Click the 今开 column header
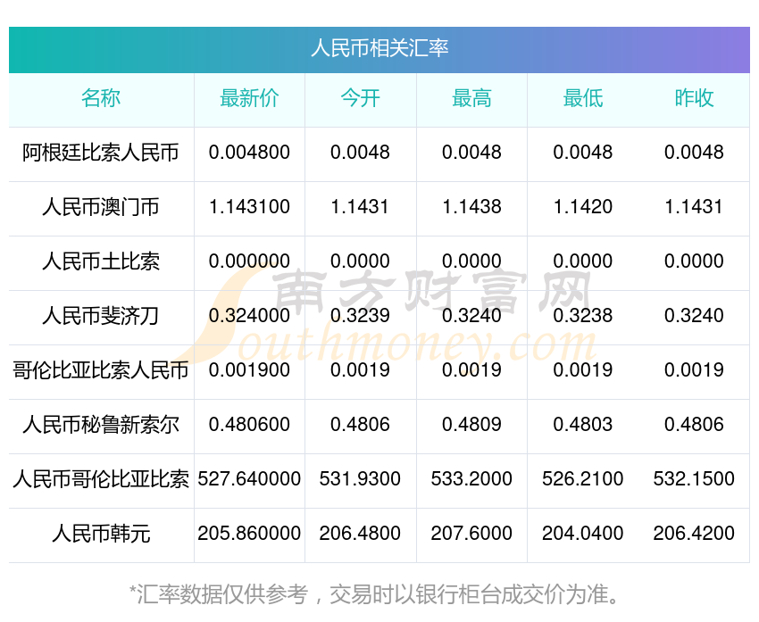 point(360,99)
